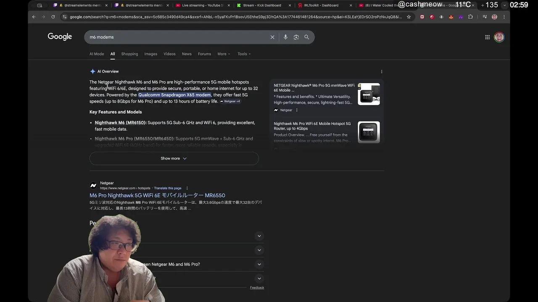The image size is (538, 302).
Task: Open the Qualcomm Snapdragon X65 modem highlighted link
Action: 174,95
